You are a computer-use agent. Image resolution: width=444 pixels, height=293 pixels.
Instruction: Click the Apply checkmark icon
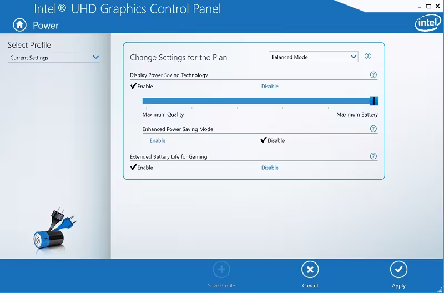(398, 270)
